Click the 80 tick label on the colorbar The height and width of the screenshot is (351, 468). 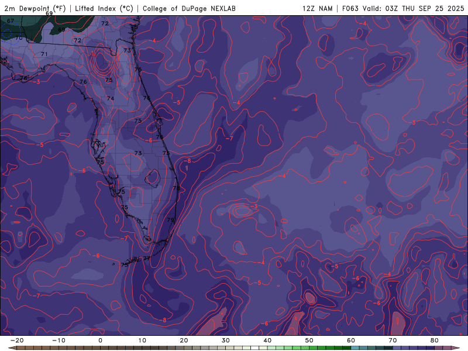pos(435,340)
